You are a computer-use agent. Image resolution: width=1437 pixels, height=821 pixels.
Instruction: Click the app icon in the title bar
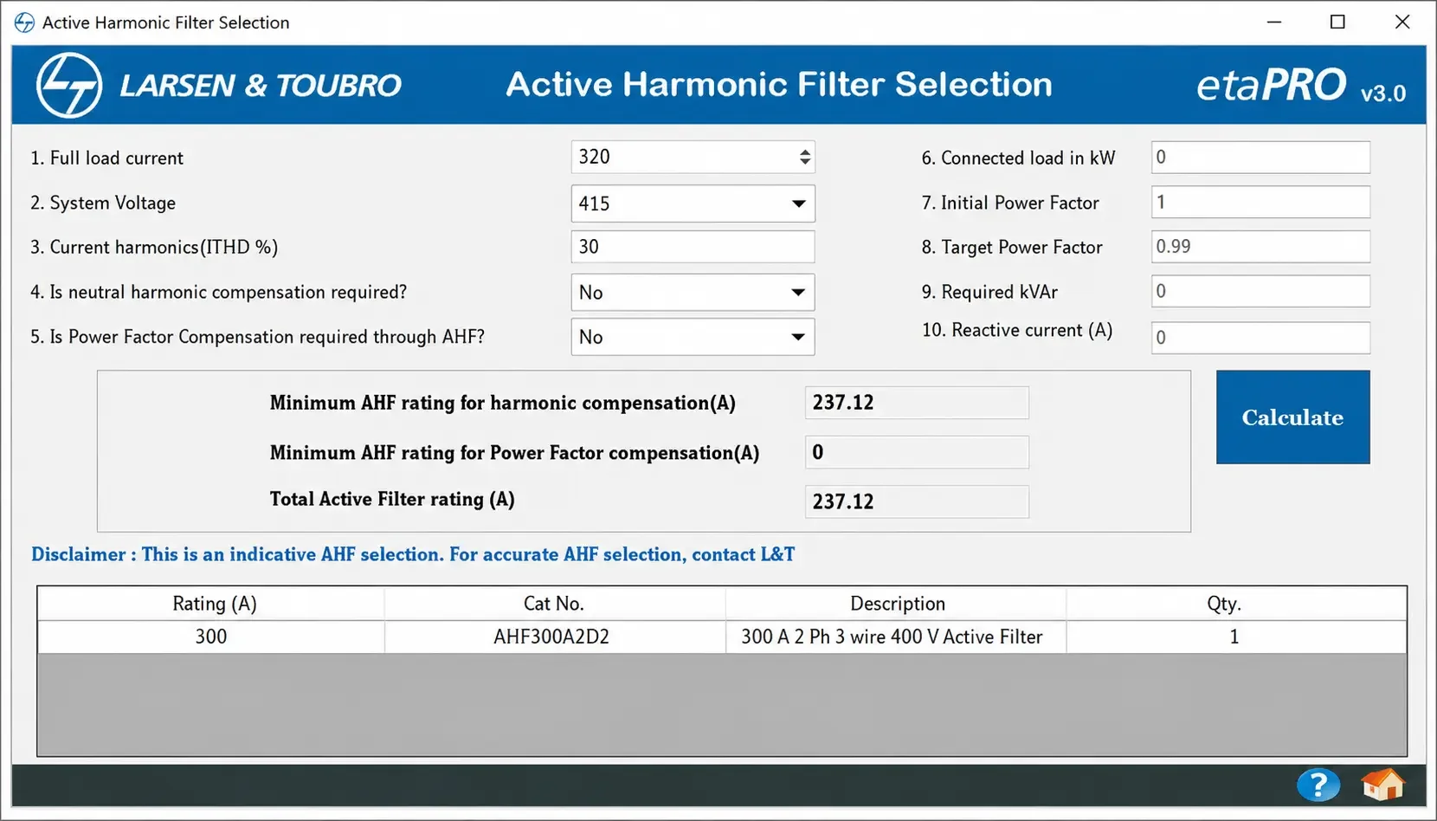[x=24, y=23]
